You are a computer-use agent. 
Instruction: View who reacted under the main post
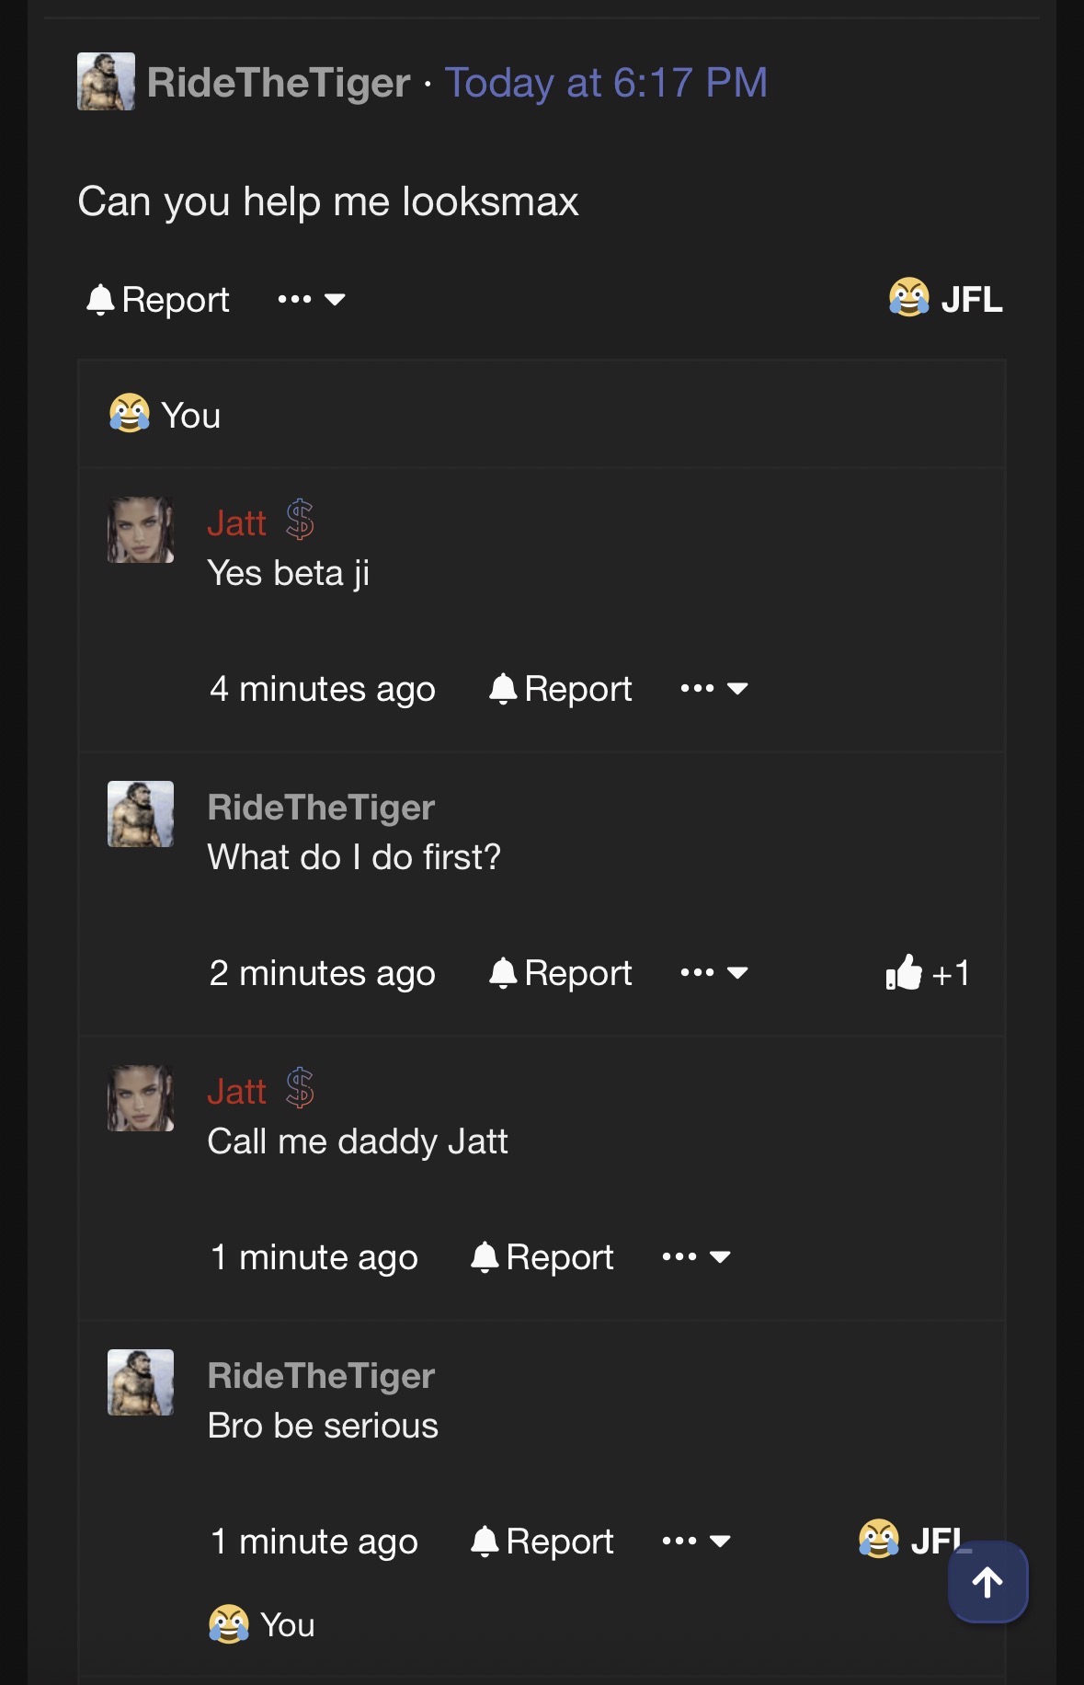click(165, 415)
